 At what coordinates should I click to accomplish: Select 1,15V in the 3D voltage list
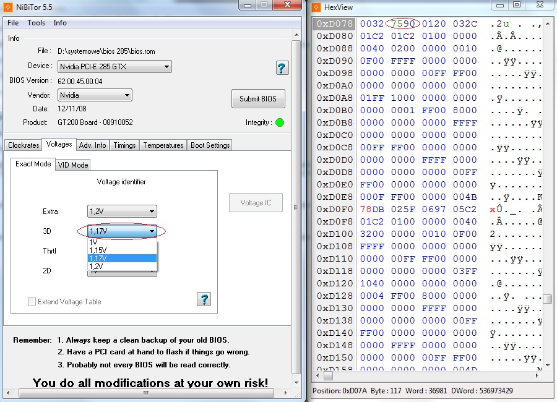pyautogui.click(x=122, y=250)
